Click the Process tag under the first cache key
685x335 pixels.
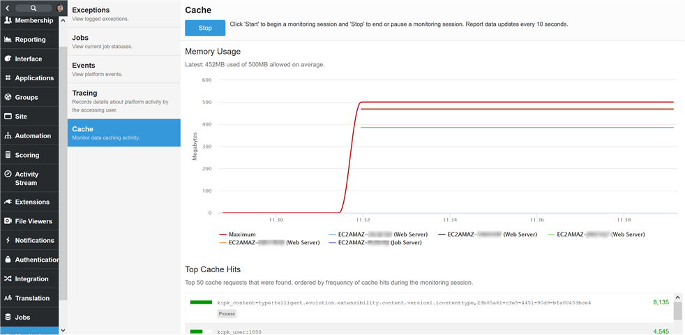pos(226,313)
